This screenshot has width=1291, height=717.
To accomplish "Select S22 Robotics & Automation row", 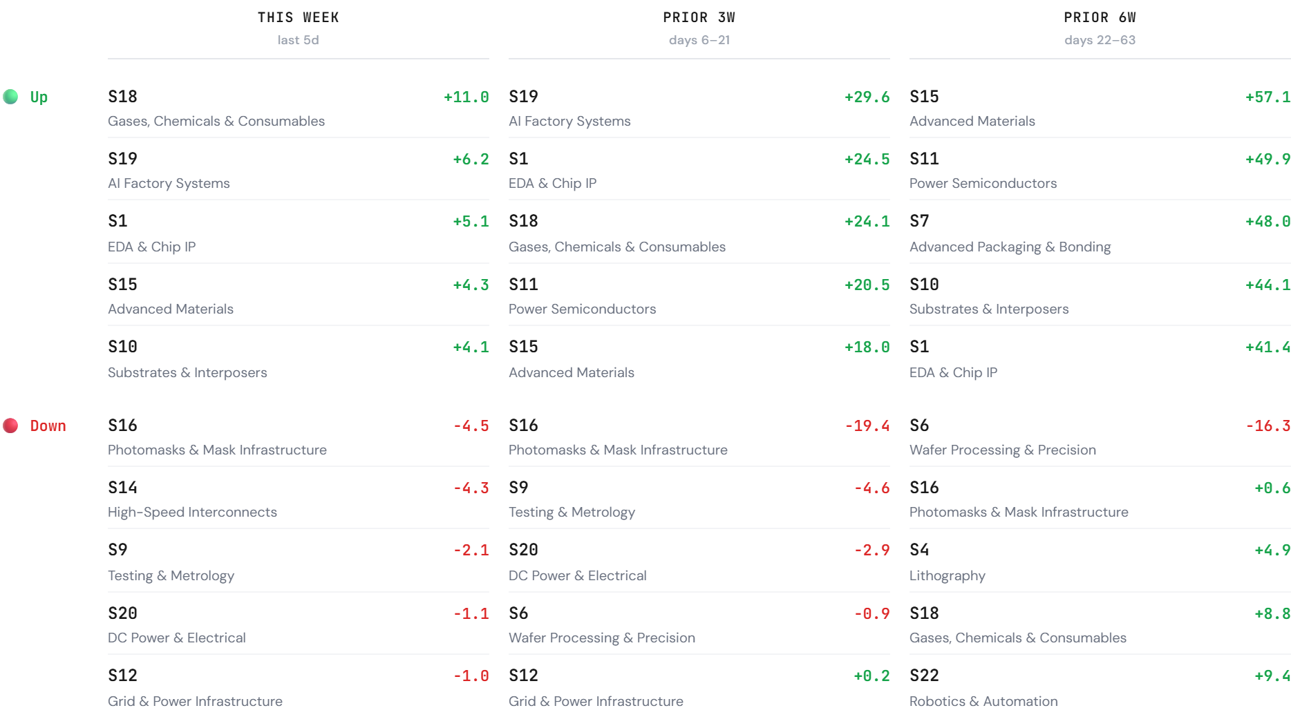I will 1100,687.
